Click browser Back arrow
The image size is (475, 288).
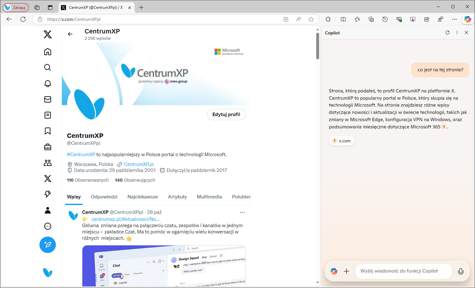pos(9,19)
